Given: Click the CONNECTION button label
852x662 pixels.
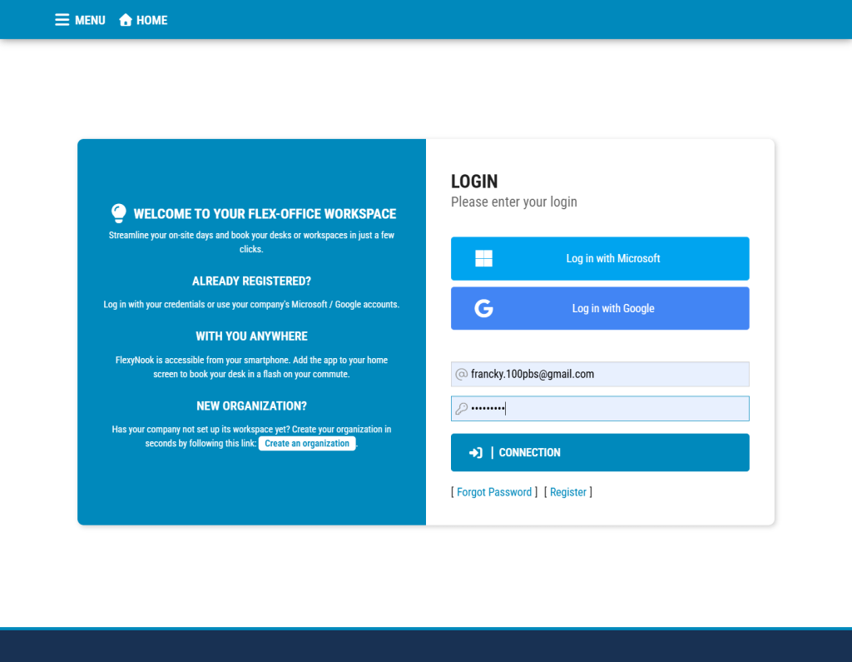Looking at the screenshot, I should 529,453.
